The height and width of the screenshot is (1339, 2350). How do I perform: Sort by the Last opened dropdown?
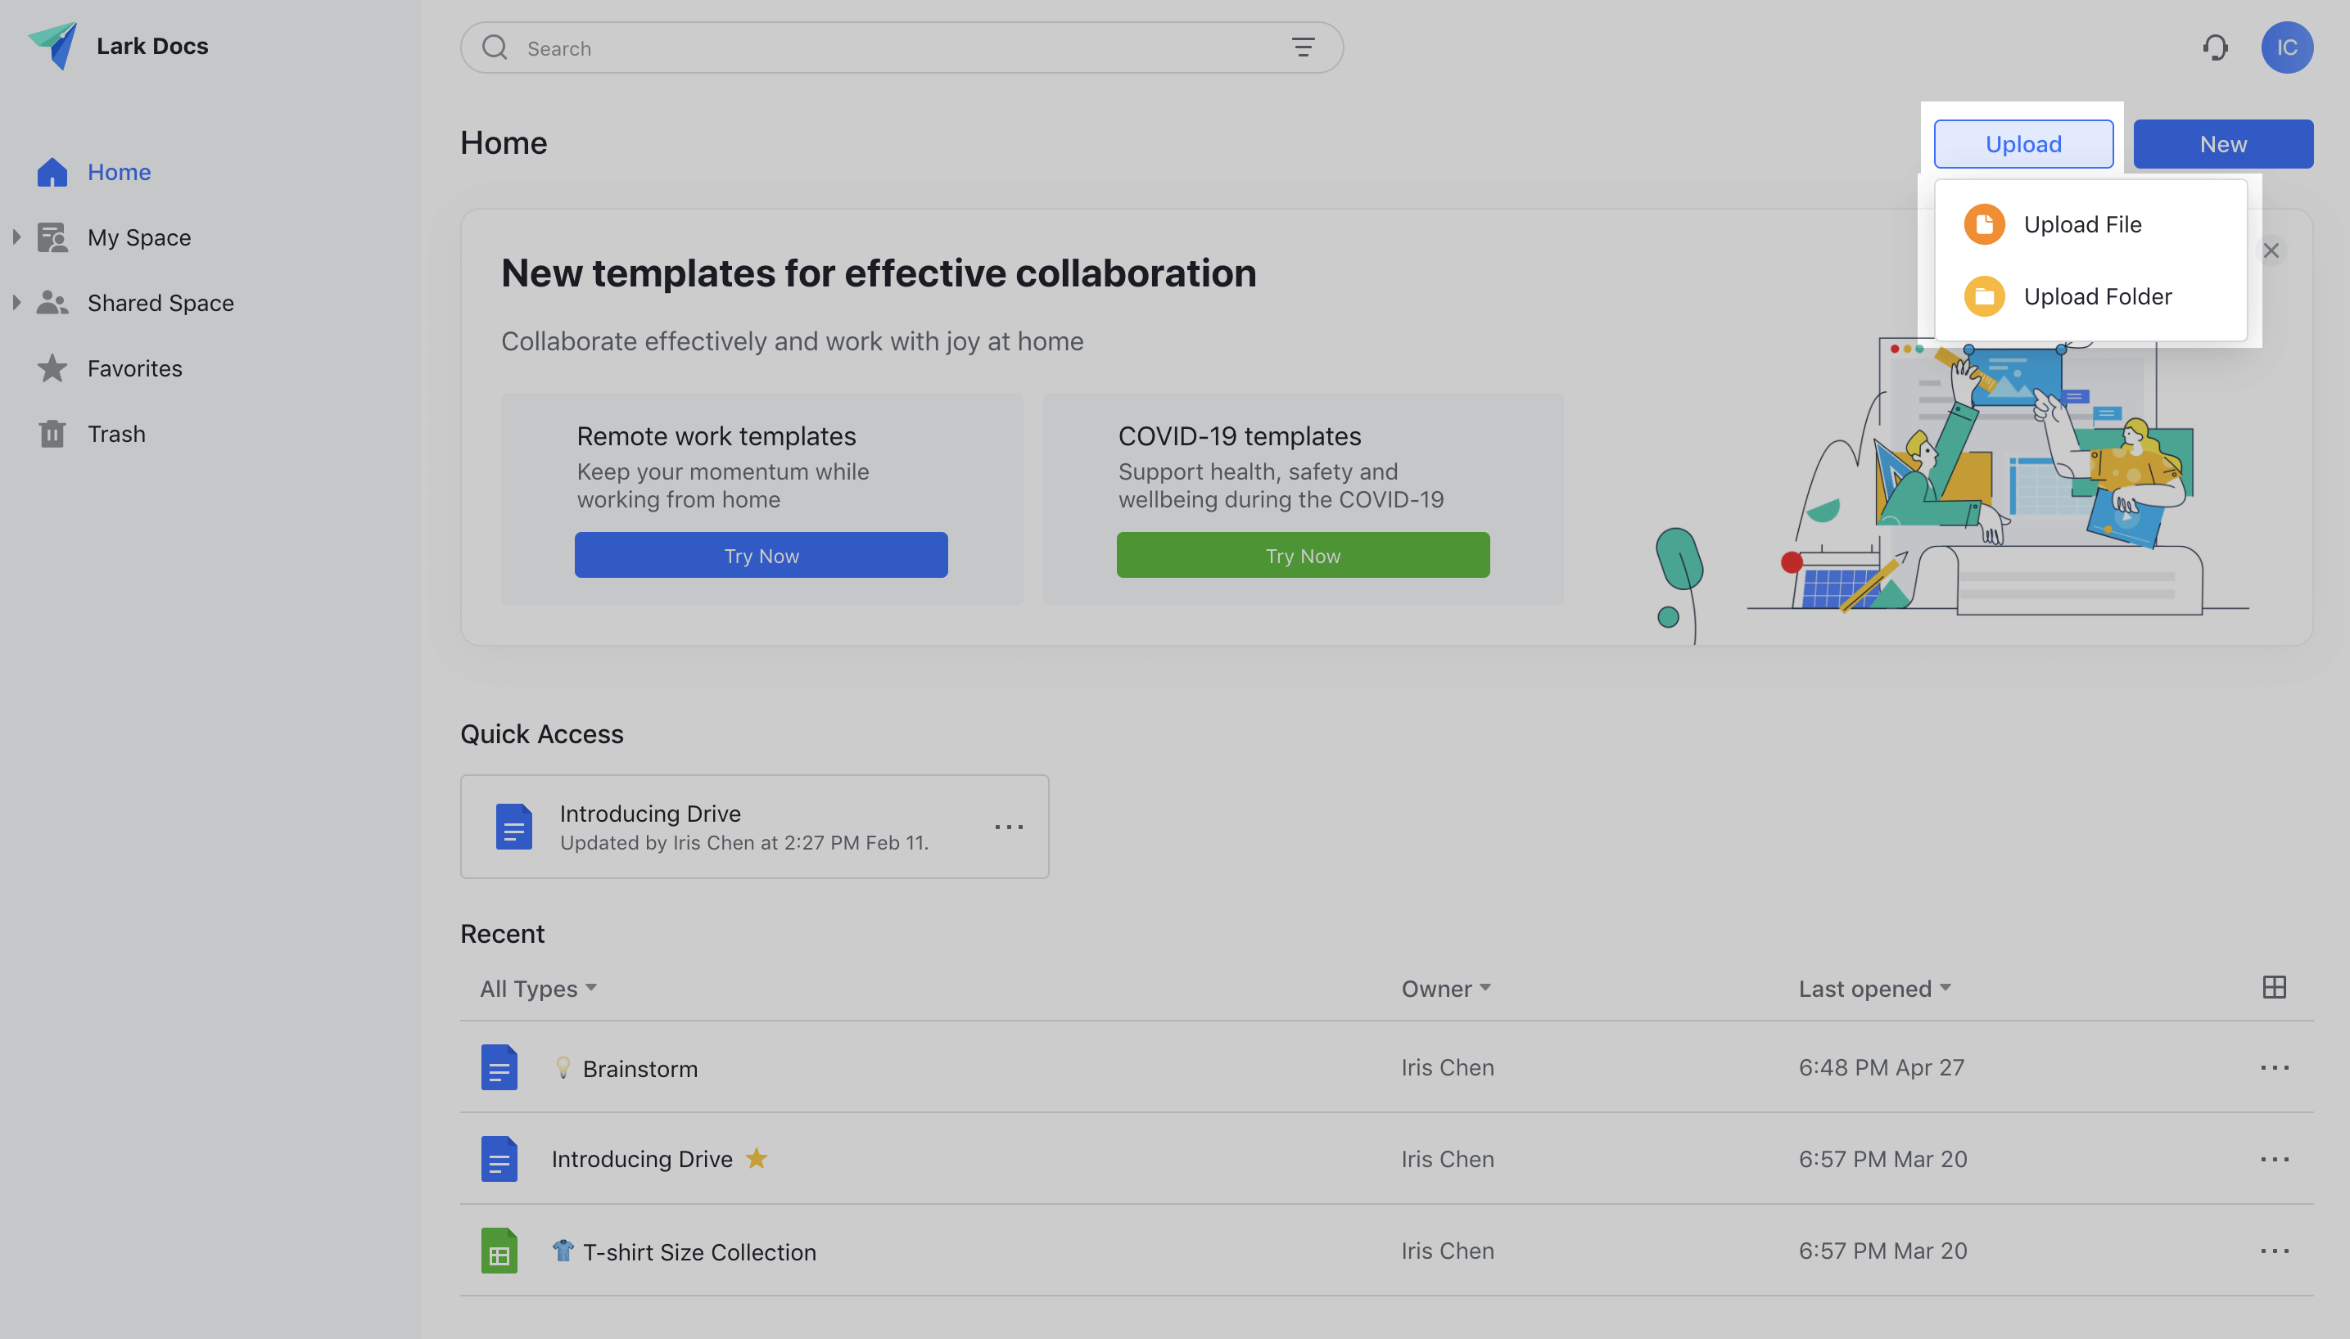pos(1874,989)
